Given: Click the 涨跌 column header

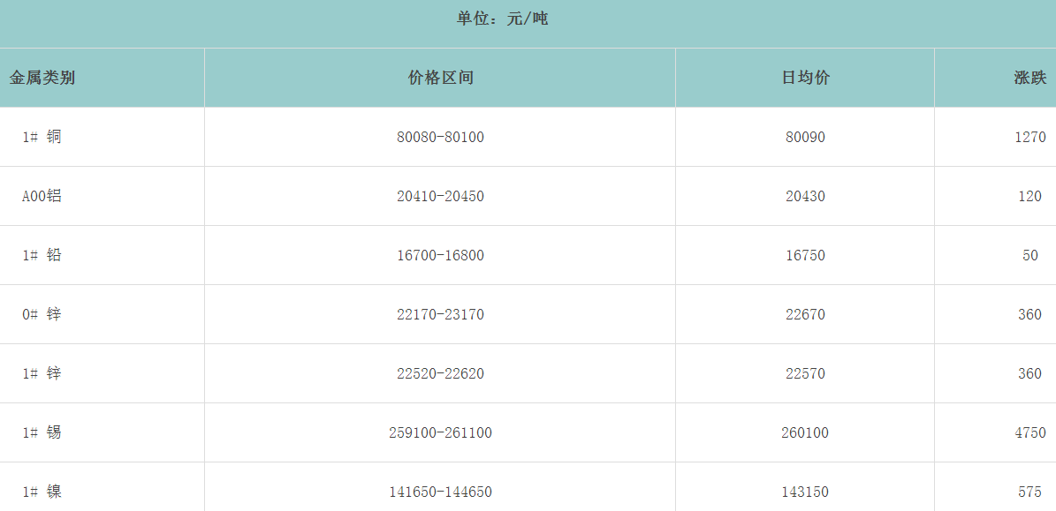Looking at the screenshot, I should coord(1029,78).
